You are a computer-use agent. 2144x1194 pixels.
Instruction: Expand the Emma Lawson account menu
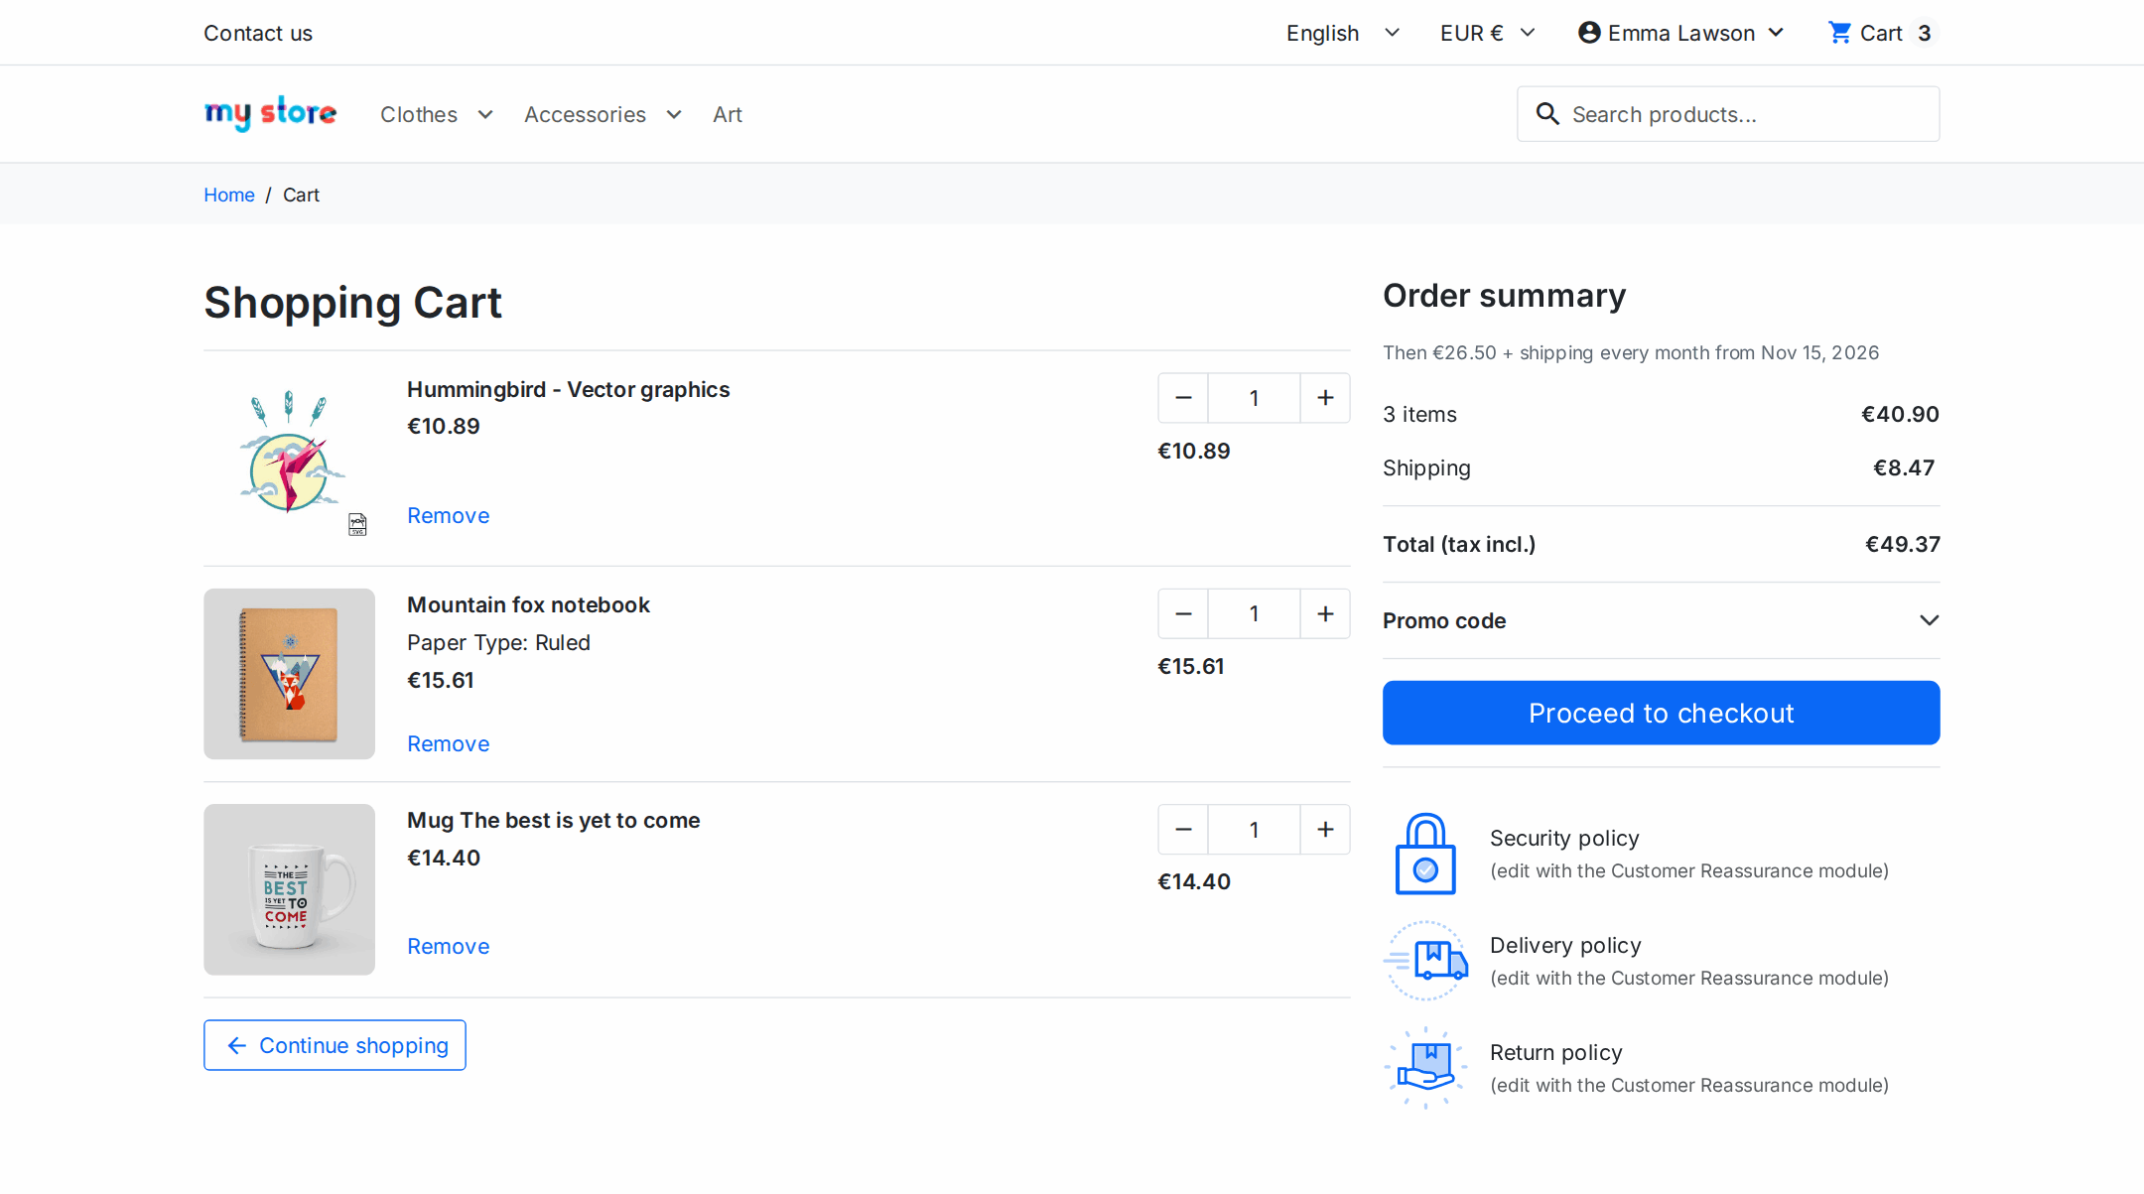click(1681, 33)
